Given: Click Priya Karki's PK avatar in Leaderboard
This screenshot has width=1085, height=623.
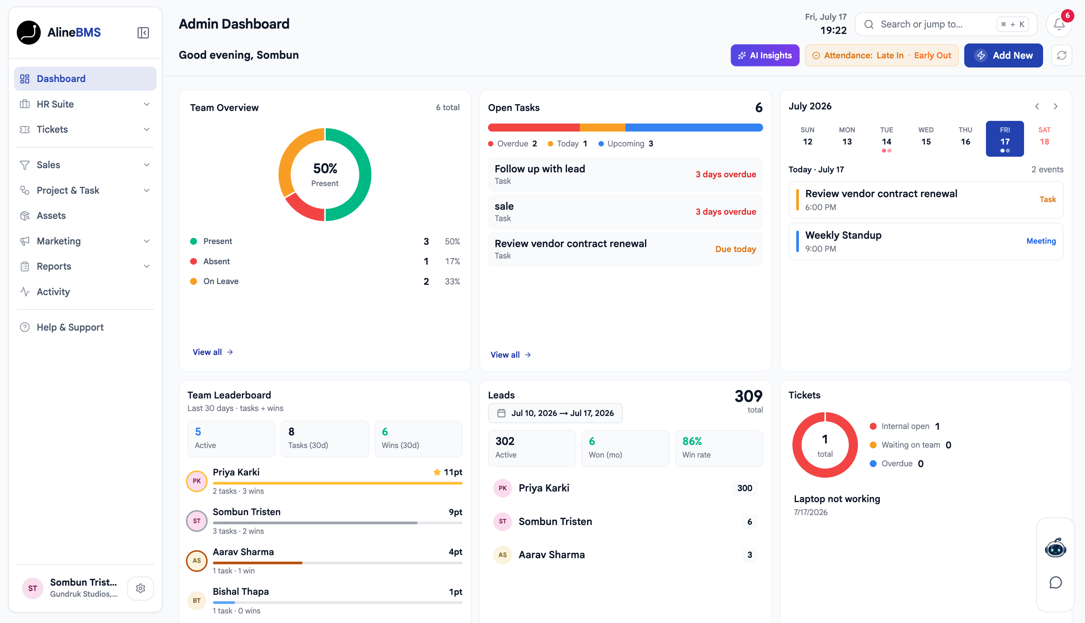Looking at the screenshot, I should pos(197,481).
